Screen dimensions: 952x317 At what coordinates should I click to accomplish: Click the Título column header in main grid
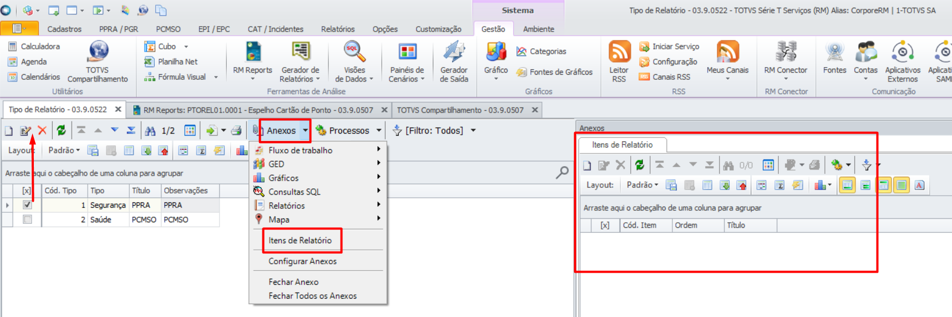(144, 191)
